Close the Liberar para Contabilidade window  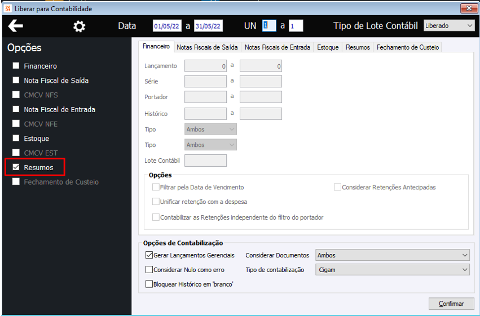[469, 8]
